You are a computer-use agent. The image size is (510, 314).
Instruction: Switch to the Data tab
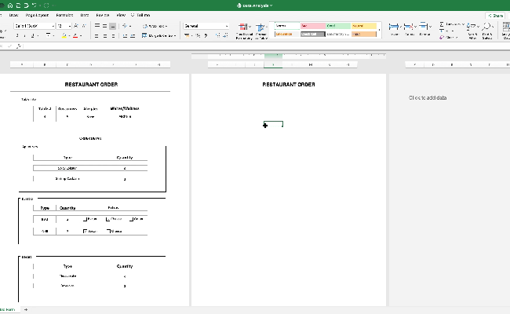pyautogui.click(x=85, y=15)
